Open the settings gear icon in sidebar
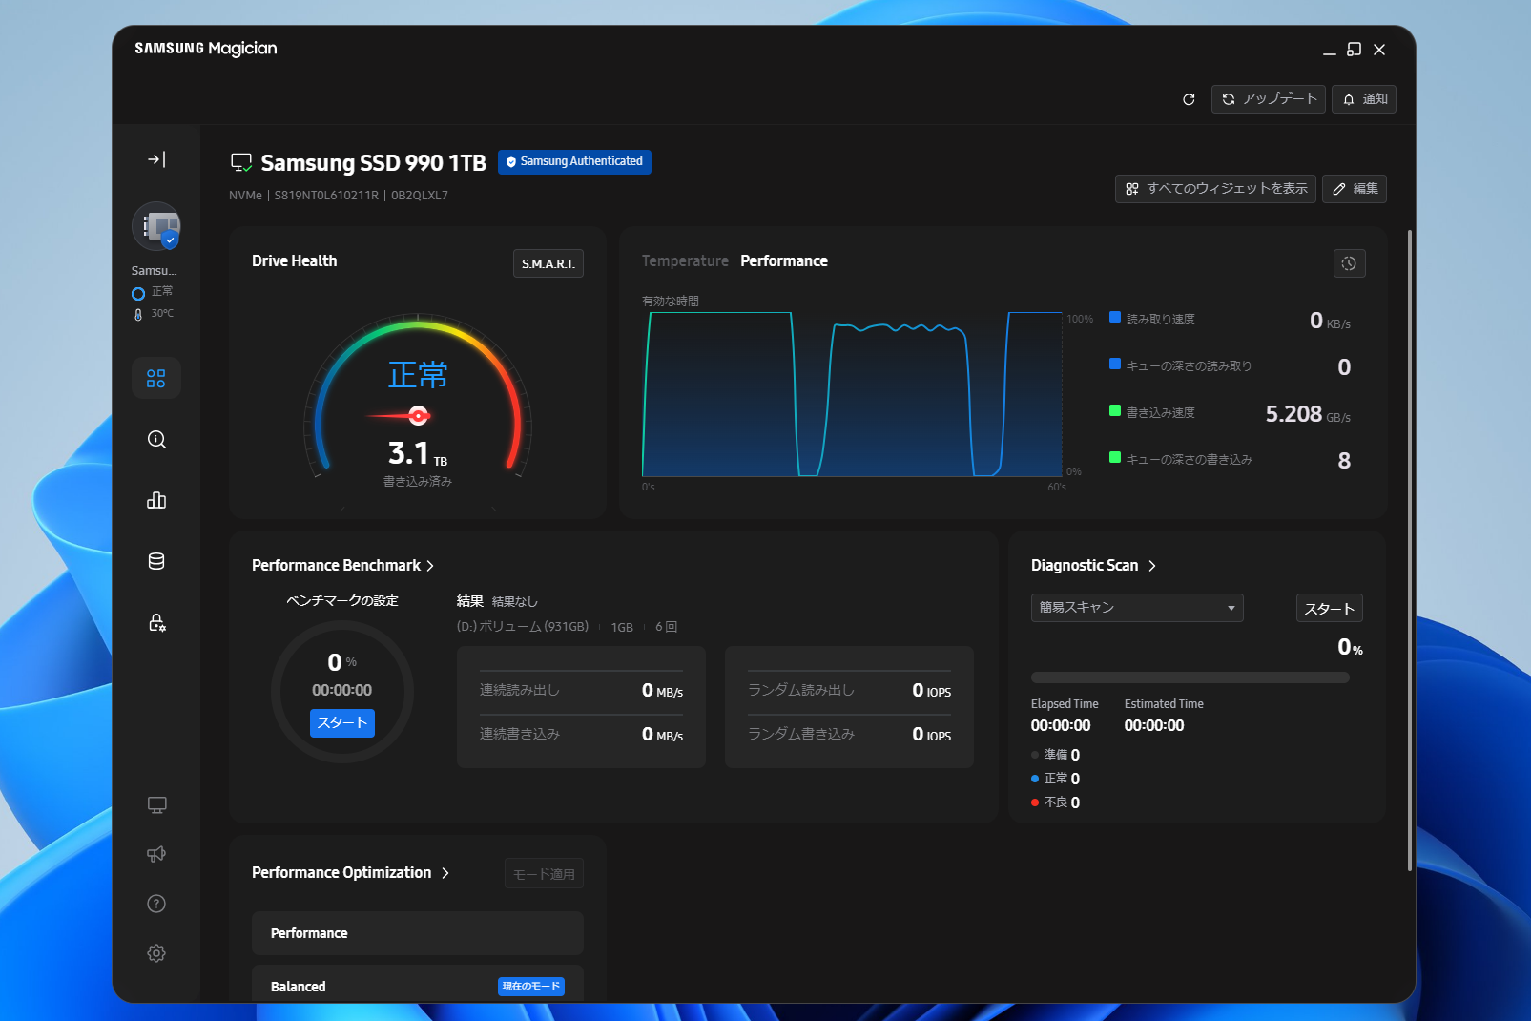 click(156, 953)
